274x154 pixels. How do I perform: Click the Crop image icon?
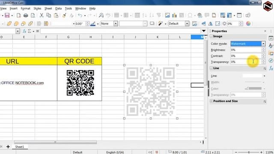194,24
